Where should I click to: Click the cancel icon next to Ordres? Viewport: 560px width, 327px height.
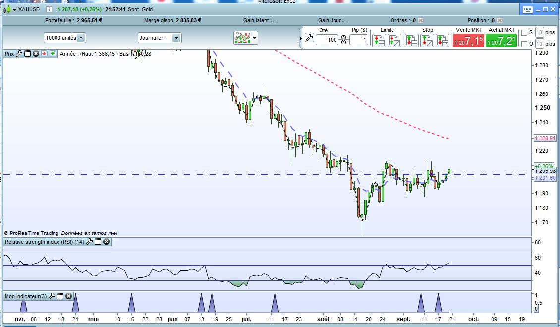click(x=421, y=20)
